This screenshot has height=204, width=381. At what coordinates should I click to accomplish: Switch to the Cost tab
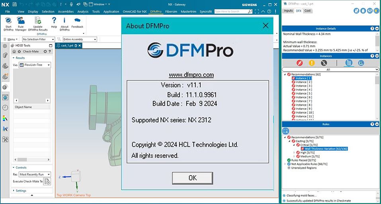(307, 11)
